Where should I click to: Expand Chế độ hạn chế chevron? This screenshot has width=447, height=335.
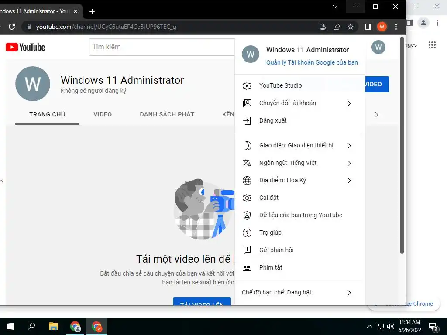coord(349,293)
